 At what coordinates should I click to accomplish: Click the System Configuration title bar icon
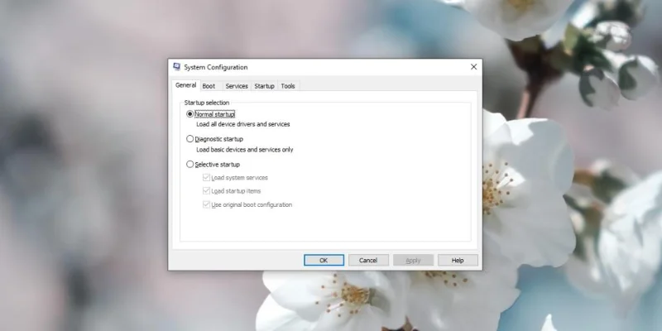177,67
